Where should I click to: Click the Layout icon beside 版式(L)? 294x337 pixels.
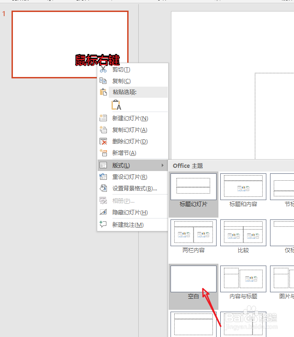click(103, 166)
